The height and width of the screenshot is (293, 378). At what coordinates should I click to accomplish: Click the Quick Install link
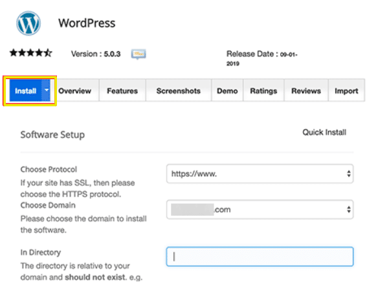coord(324,132)
